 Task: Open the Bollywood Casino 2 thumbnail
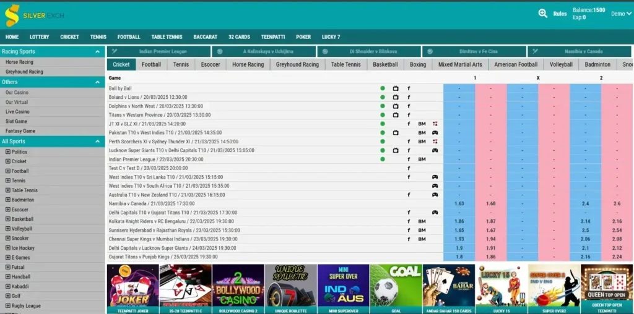coord(238,289)
